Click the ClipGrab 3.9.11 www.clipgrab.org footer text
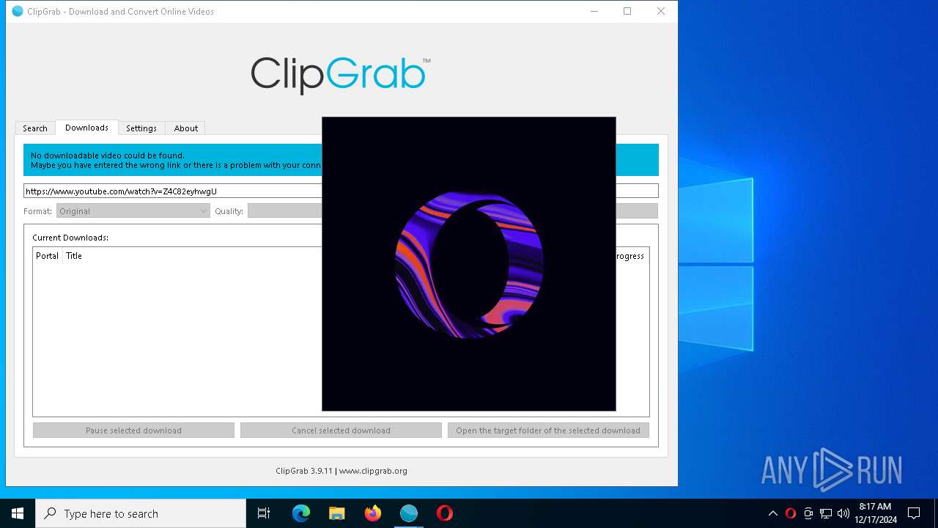938x528 pixels. 341,471
